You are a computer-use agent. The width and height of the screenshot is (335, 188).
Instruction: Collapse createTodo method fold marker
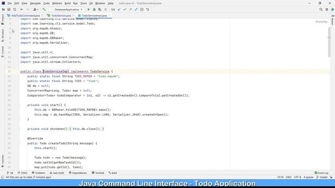[x=19, y=144]
